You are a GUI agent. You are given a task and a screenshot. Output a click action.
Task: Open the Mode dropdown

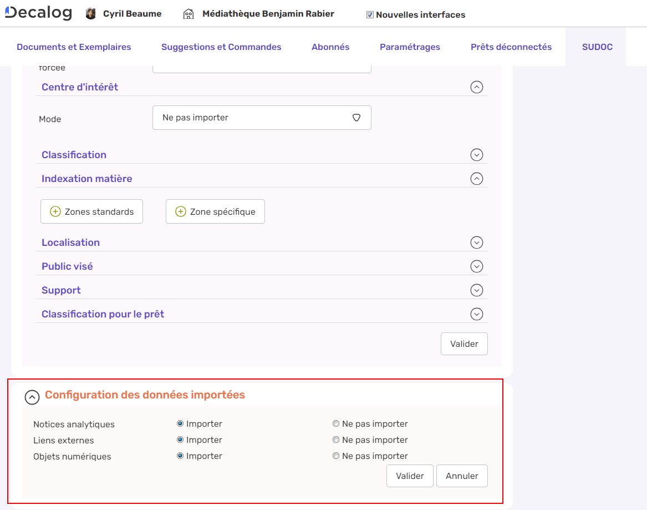click(x=261, y=118)
